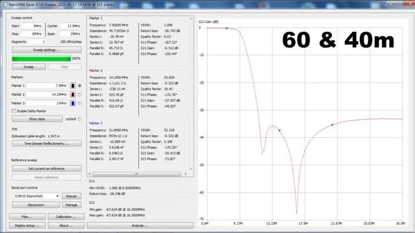Viewport: 415px width, 233px height.
Task: Click Marker 3 Frequency value '21.0000 MHz'
Action: (x=118, y=130)
